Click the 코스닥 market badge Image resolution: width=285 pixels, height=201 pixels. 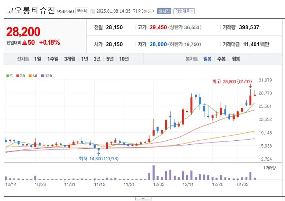click(x=82, y=11)
